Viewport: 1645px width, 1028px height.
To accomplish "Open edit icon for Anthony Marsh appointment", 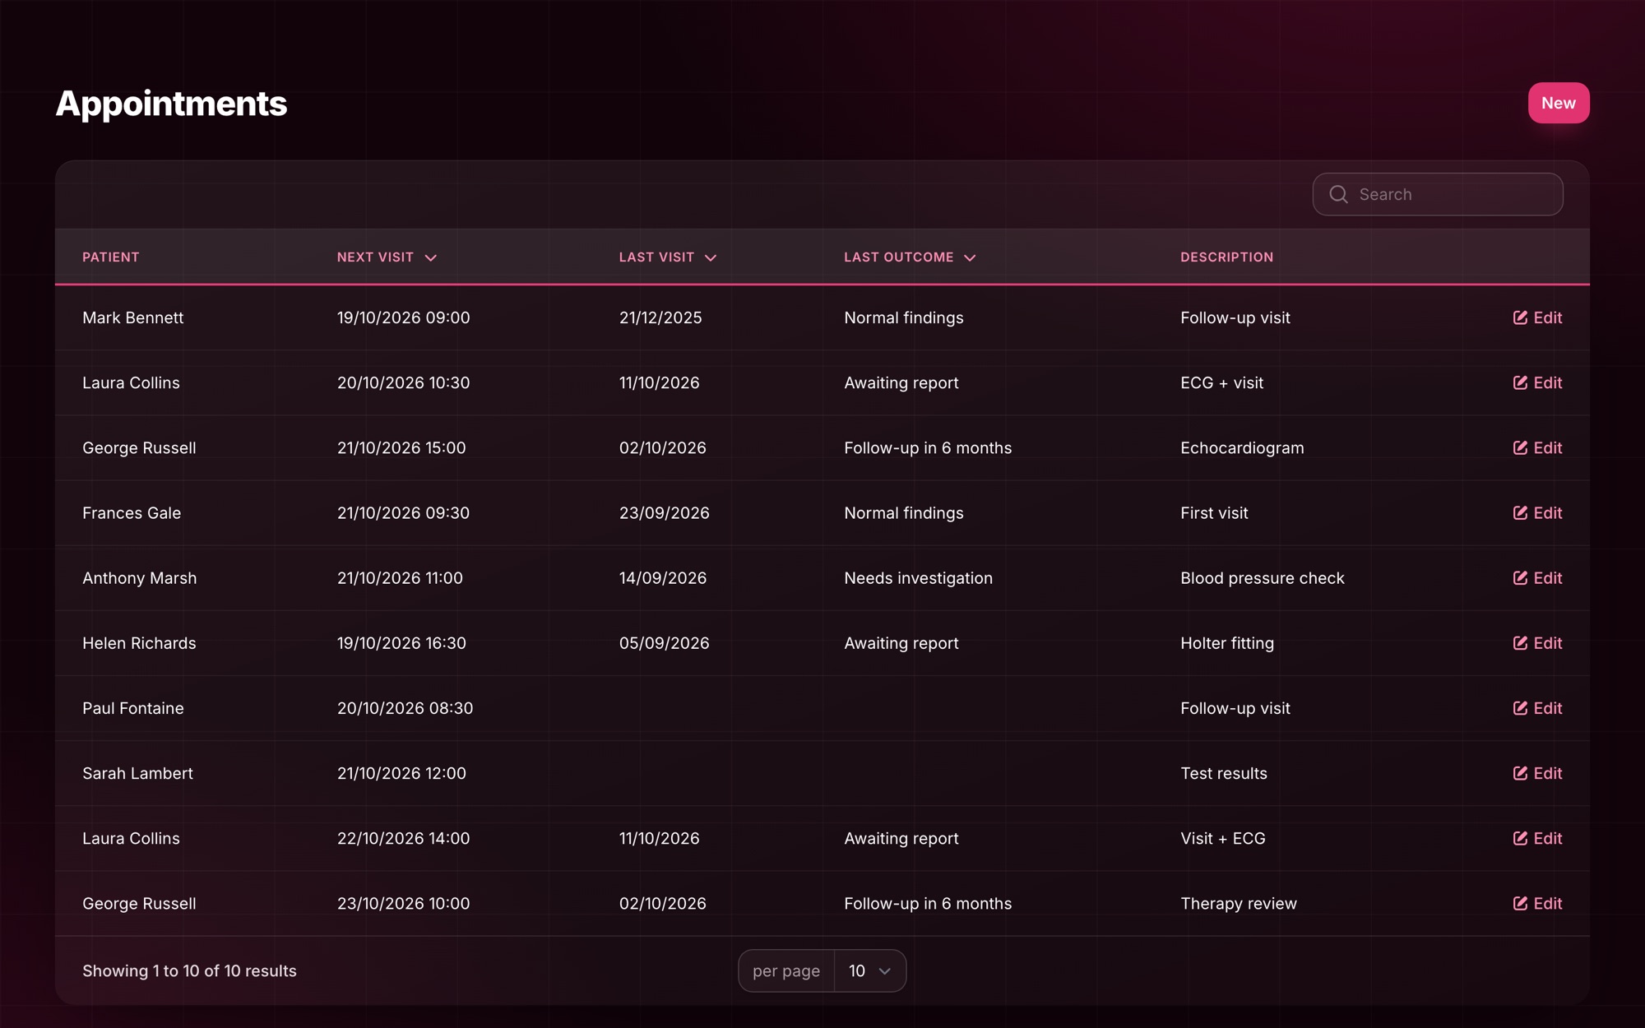I will tap(1520, 577).
